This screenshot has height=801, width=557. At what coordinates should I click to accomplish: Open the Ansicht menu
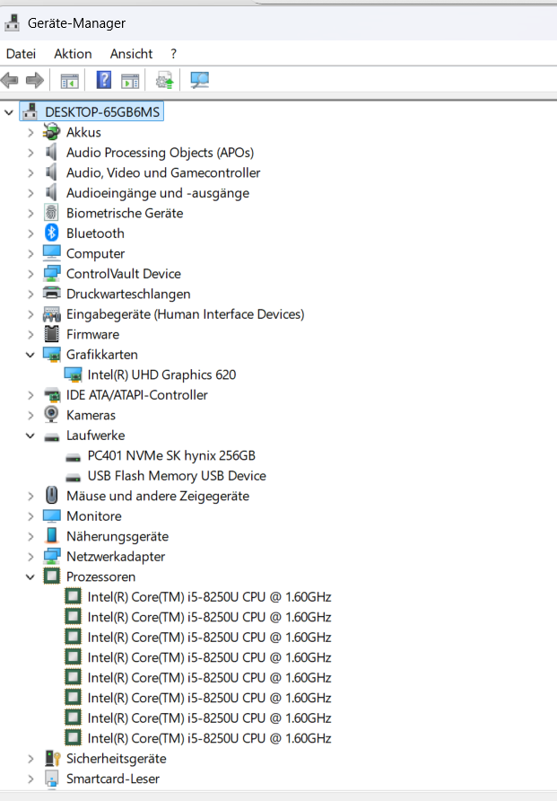coord(131,54)
